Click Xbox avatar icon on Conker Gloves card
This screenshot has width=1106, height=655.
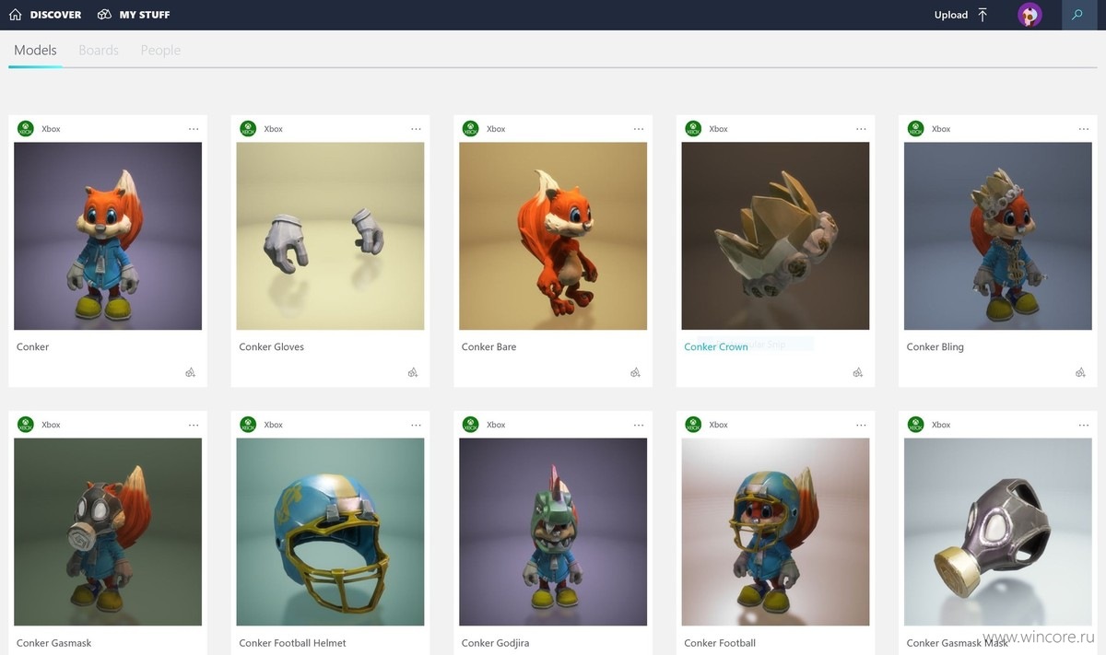[x=248, y=129]
